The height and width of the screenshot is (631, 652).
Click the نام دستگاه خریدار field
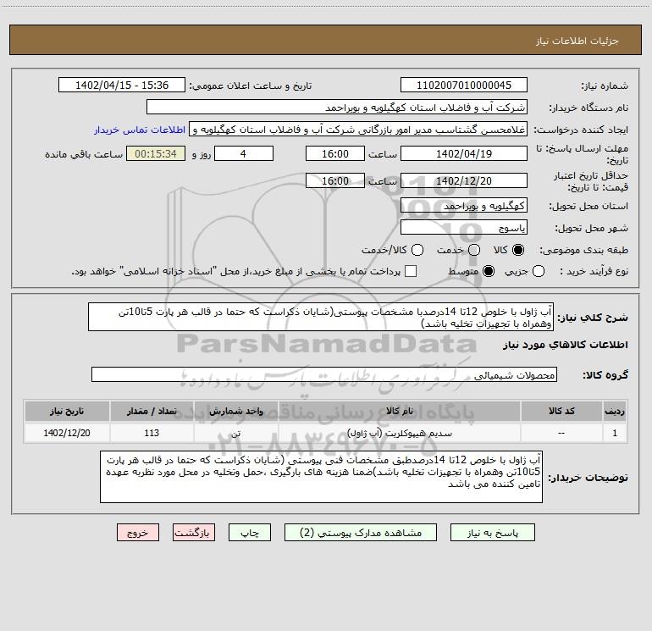(x=337, y=107)
